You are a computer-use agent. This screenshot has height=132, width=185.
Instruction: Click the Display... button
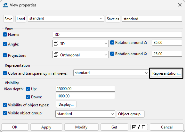[x=66, y=104]
